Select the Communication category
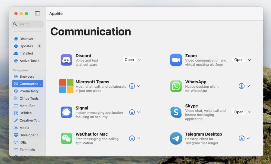 pos(27,84)
